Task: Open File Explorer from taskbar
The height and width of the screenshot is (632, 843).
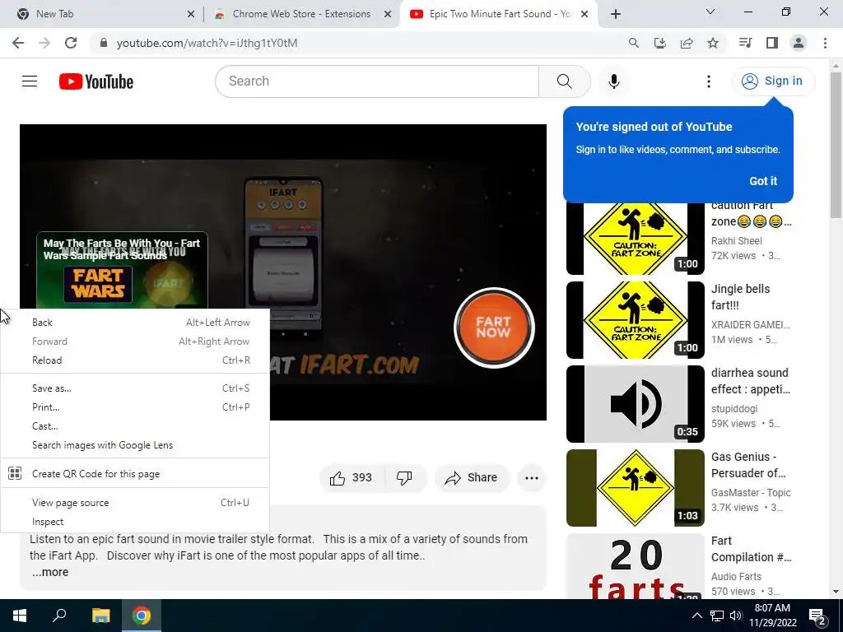Action: 100,616
